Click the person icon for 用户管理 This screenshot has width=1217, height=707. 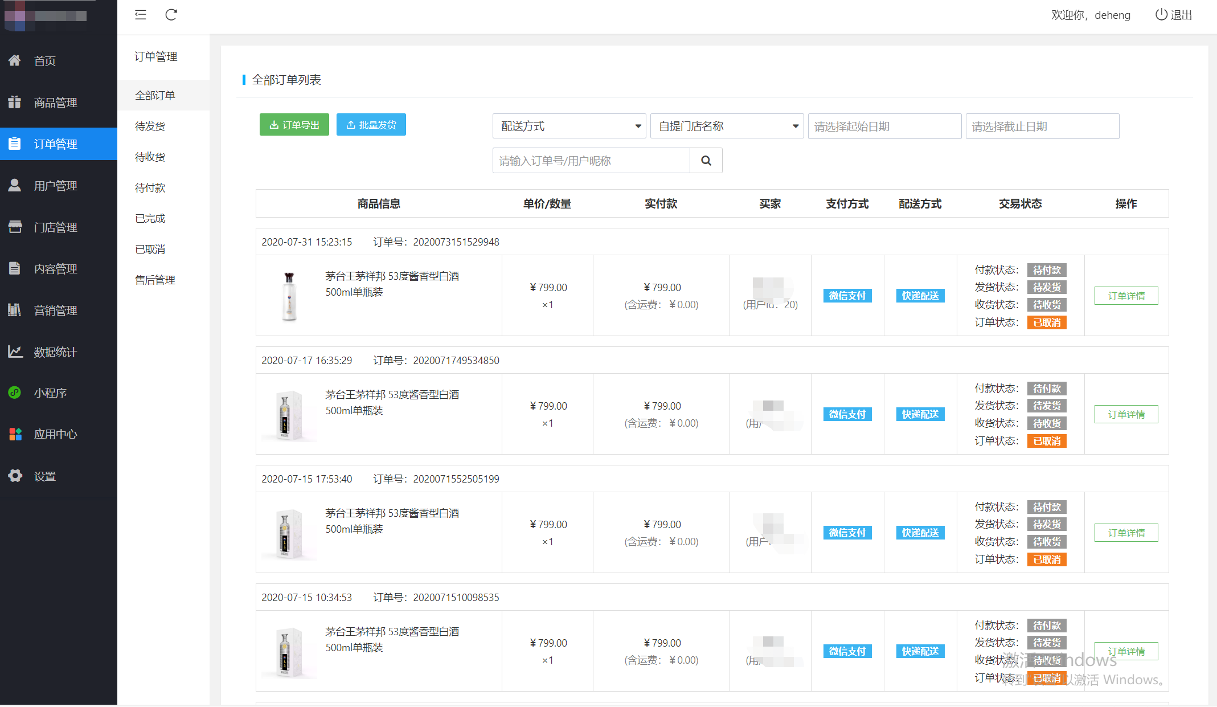point(15,185)
